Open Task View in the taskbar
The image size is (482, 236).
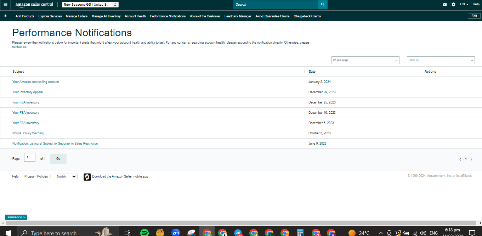[127, 233]
